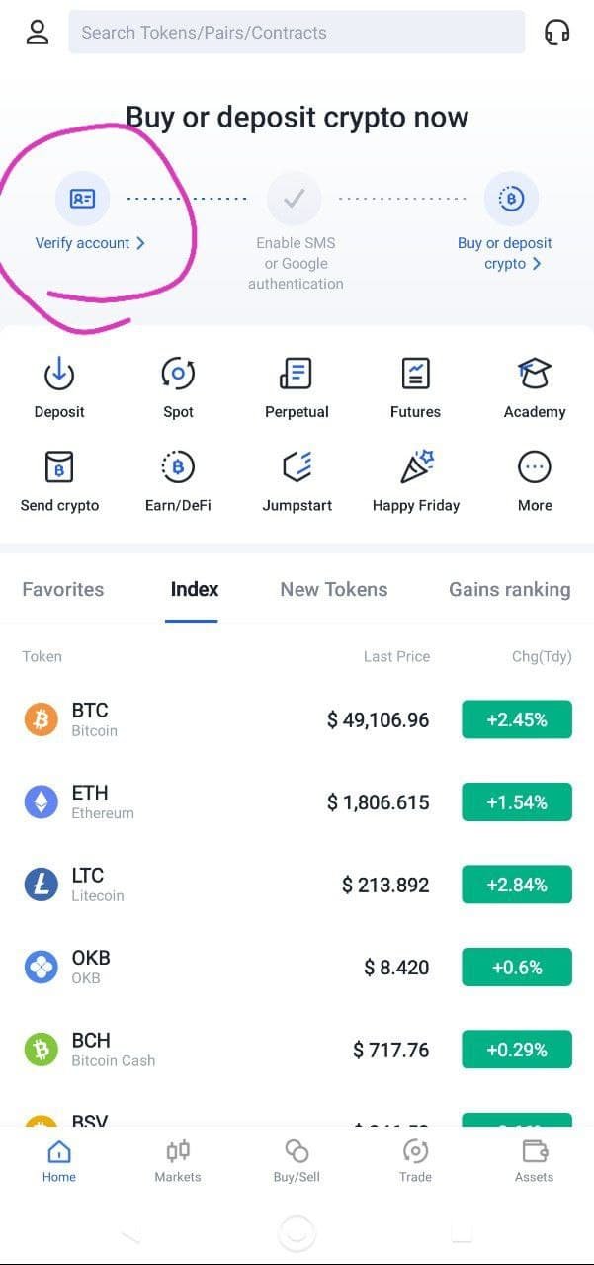This screenshot has height=1265, width=594.
Task: Tap the Send crypto icon
Action: (x=59, y=467)
